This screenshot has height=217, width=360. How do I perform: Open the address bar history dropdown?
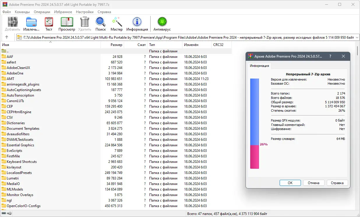click(357, 37)
